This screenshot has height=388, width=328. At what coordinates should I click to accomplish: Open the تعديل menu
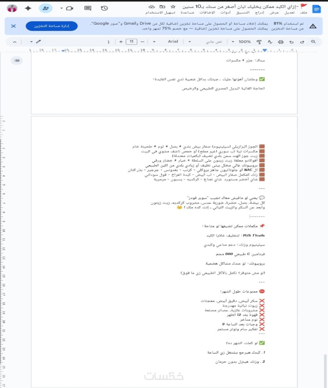click(289, 12)
